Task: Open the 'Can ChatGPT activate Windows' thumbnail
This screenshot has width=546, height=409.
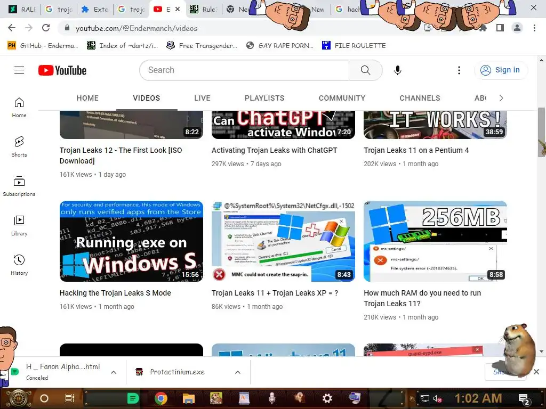Action: point(283,125)
